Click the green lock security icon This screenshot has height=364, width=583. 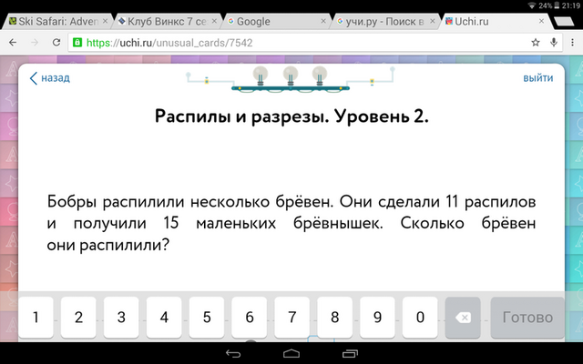(77, 43)
